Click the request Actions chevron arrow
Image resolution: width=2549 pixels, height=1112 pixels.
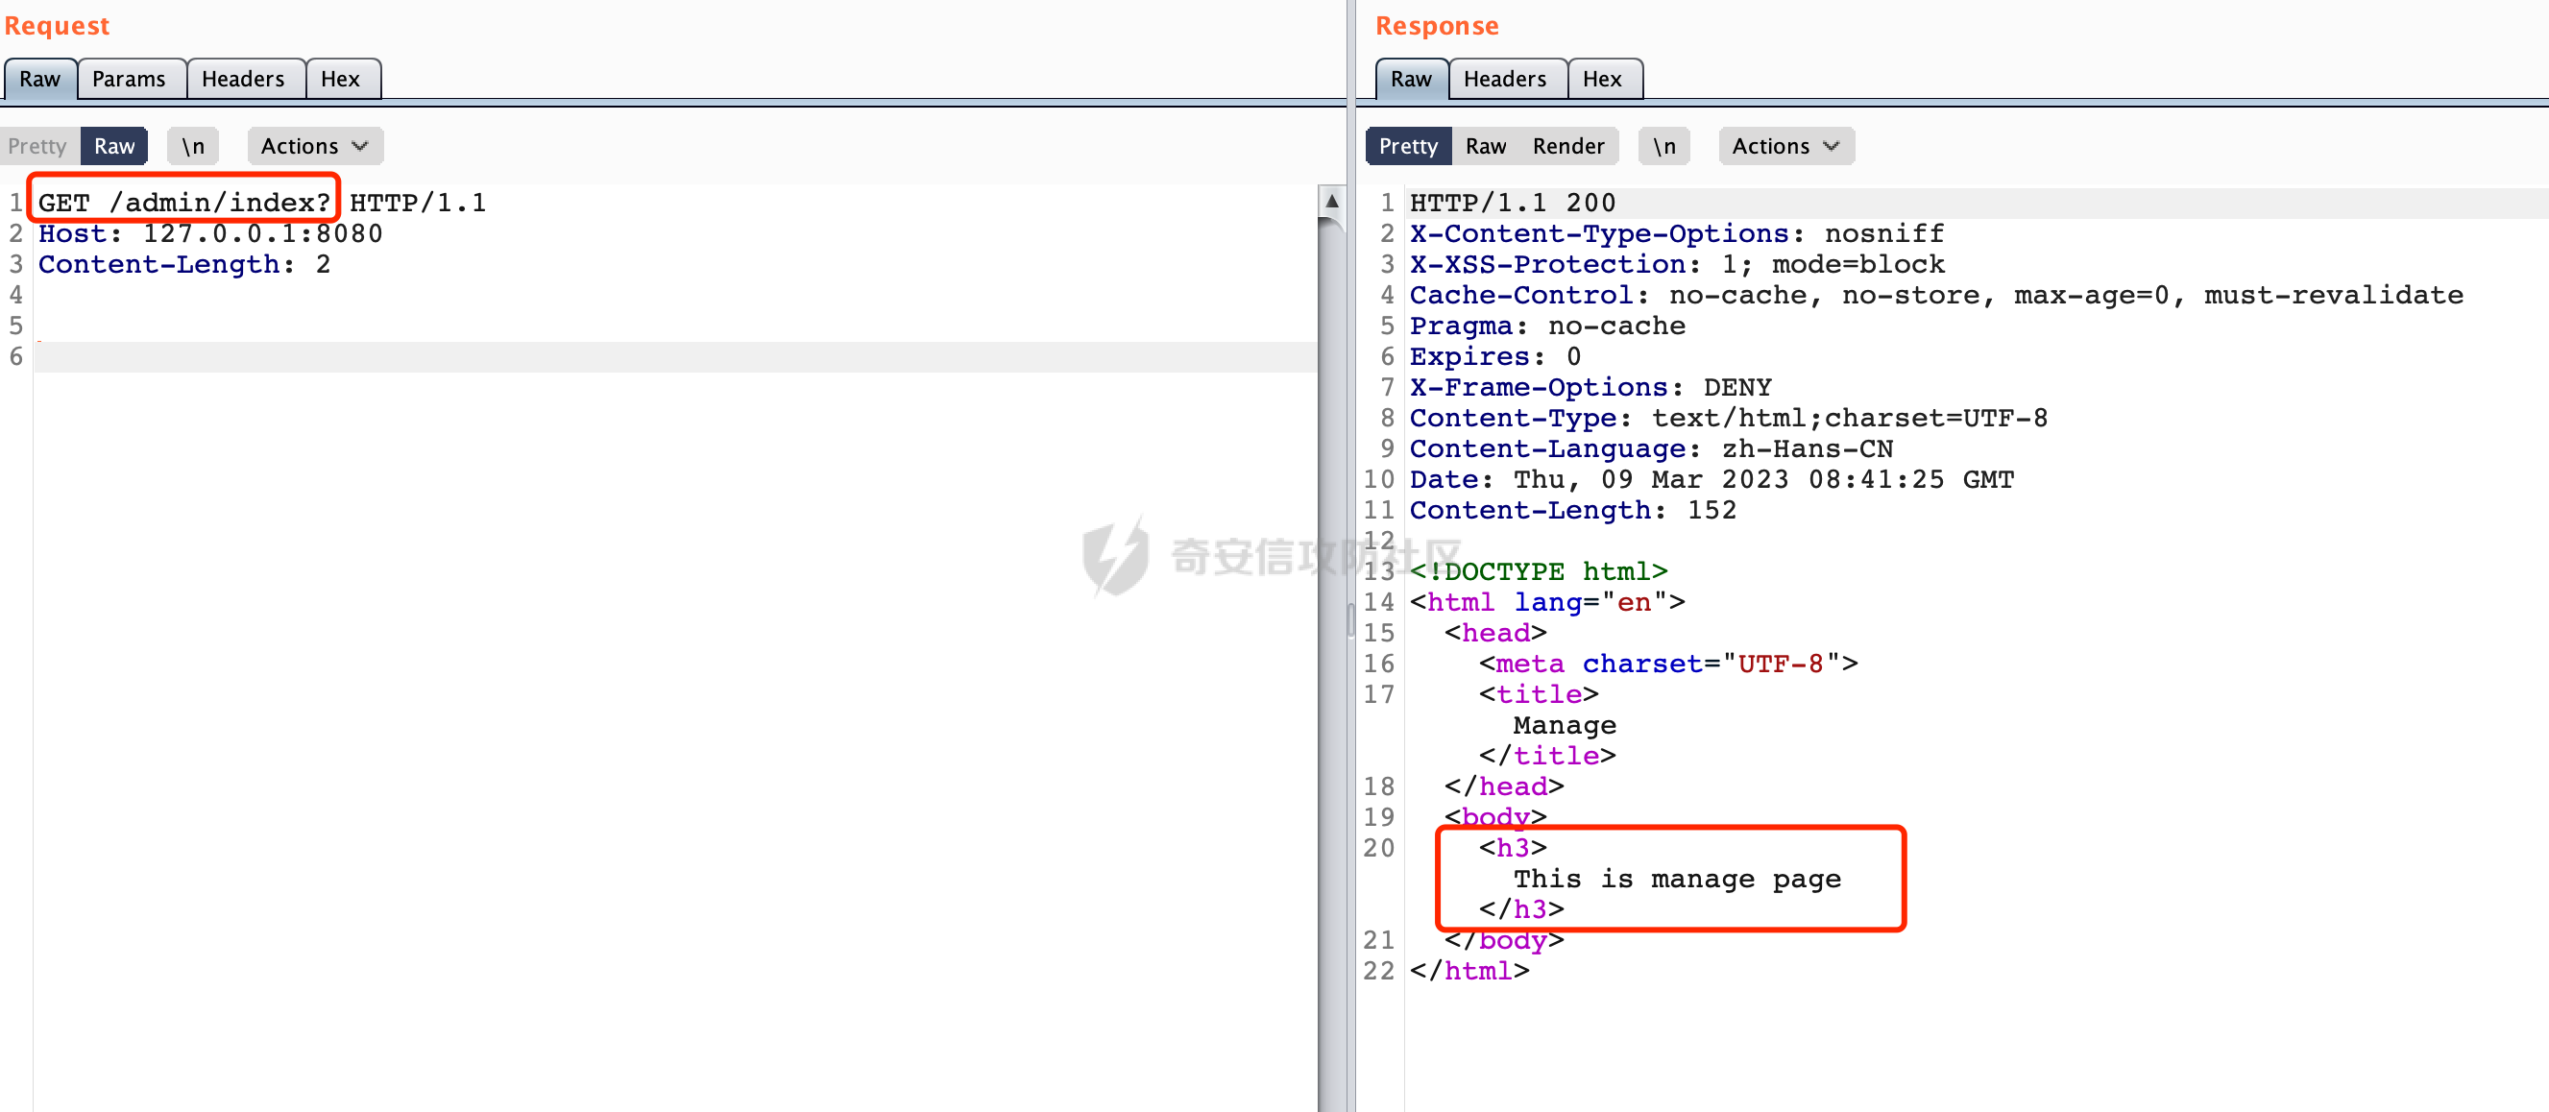click(x=360, y=146)
